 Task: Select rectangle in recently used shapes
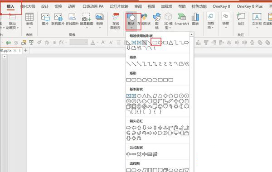click(155, 43)
